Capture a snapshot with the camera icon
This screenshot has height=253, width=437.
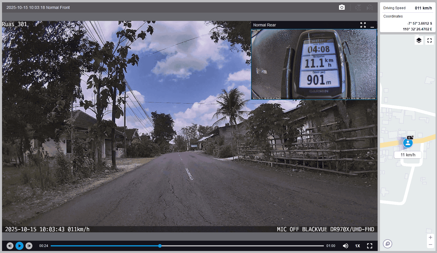(x=342, y=7)
